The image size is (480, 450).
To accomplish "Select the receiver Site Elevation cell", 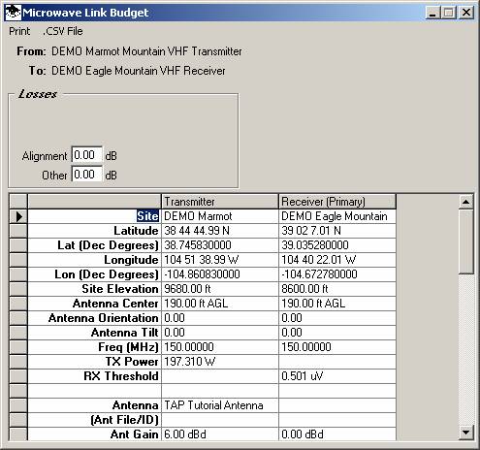I will [337, 289].
